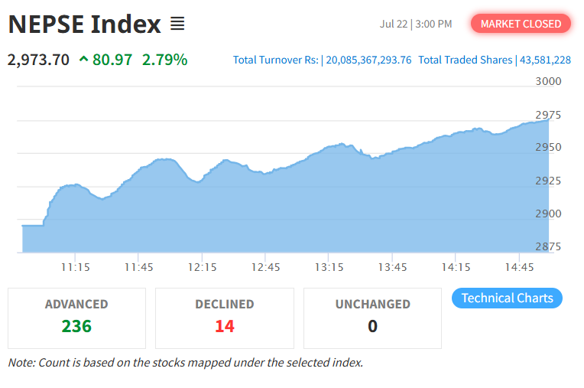
Task: Open Technical Charts
Action: (507, 298)
